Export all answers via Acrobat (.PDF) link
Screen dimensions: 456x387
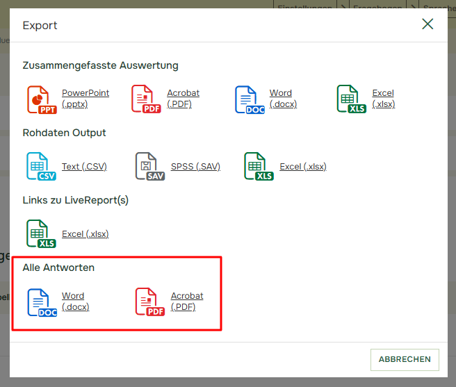click(187, 302)
